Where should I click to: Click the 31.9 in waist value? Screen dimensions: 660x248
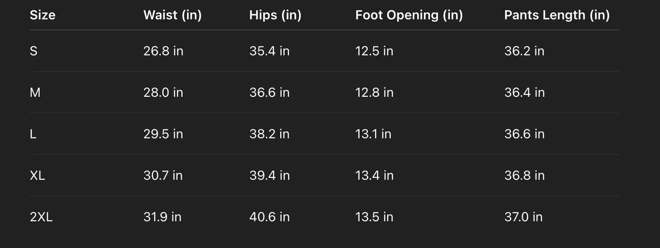pyautogui.click(x=162, y=217)
